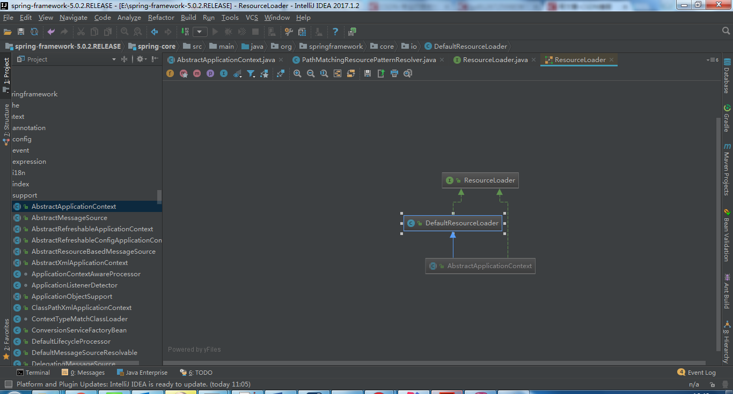Open the Database side tool window
The width and height of the screenshot is (733, 394).
click(727, 76)
